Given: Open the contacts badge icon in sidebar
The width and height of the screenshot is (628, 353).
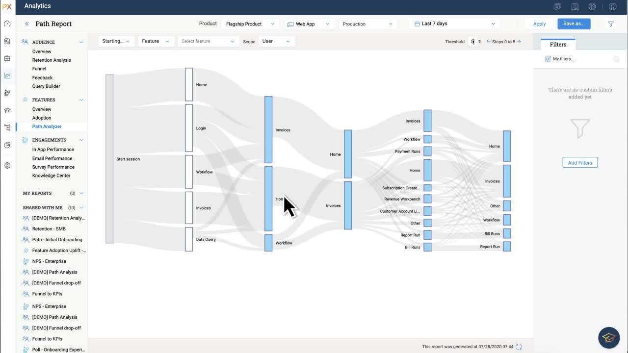Looking at the screenshot, I should point(7,41).
